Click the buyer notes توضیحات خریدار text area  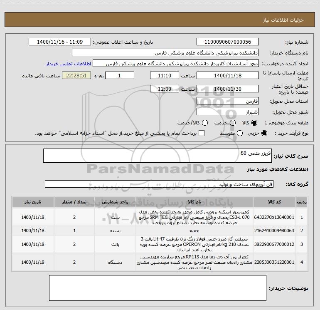(158, 288)
